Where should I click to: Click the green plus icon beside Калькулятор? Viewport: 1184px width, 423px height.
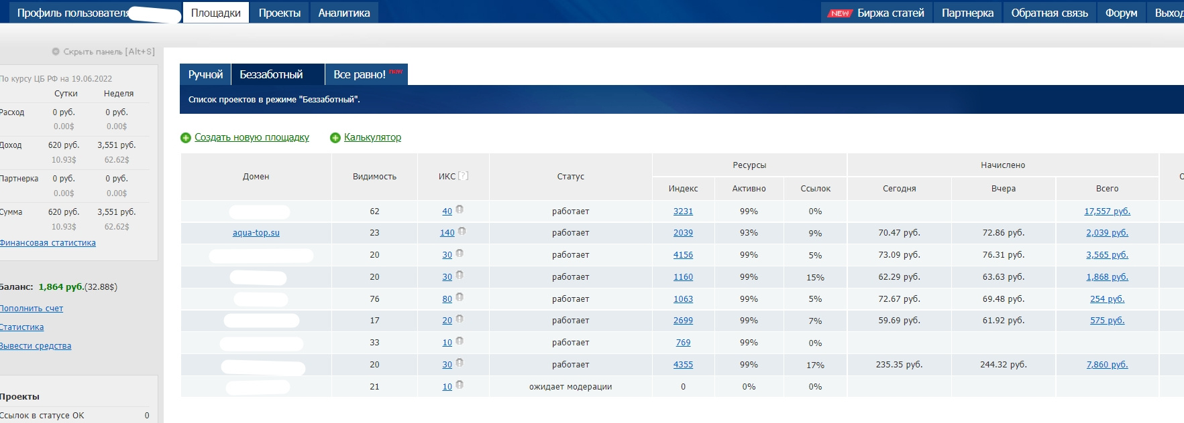pos(335,138)
